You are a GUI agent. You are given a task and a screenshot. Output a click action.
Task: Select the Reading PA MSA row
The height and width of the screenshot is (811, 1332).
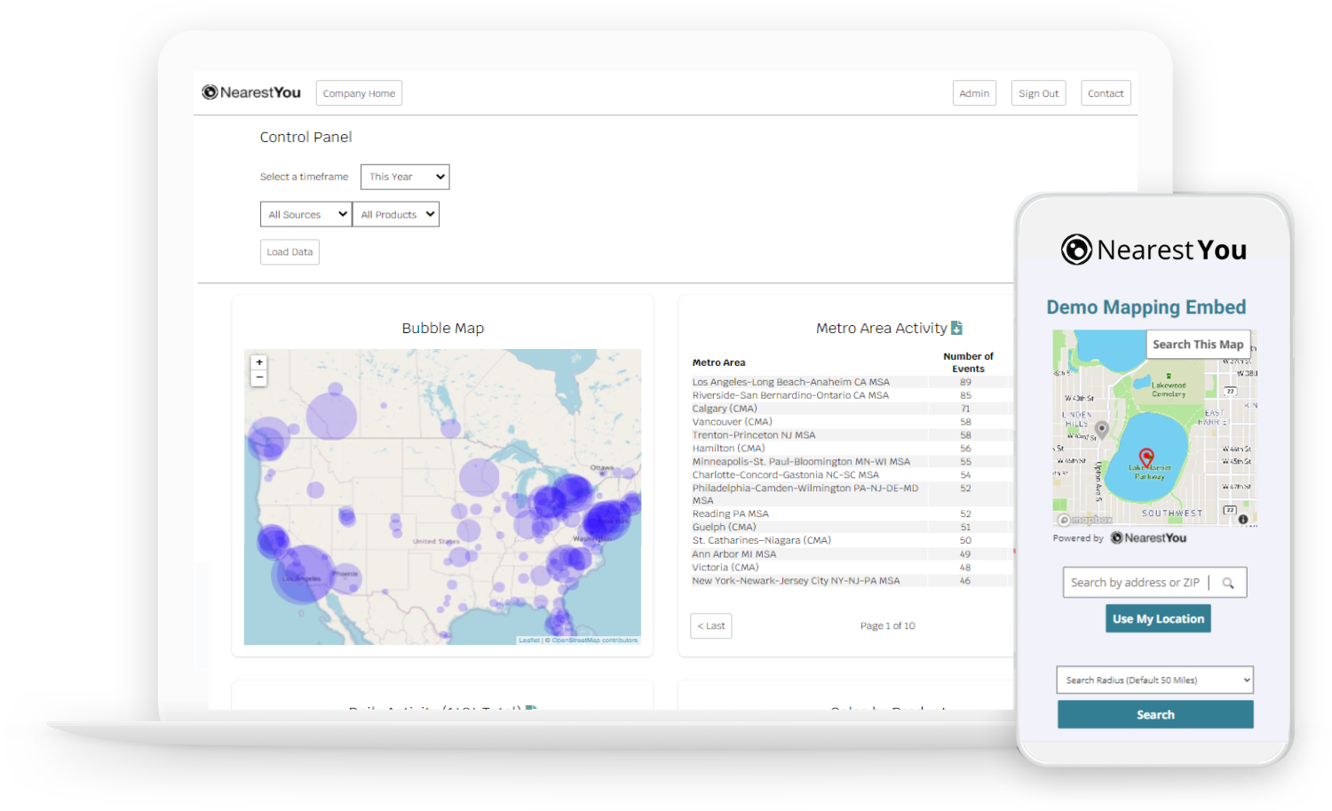pyautogui.click(x=851, y=514)
